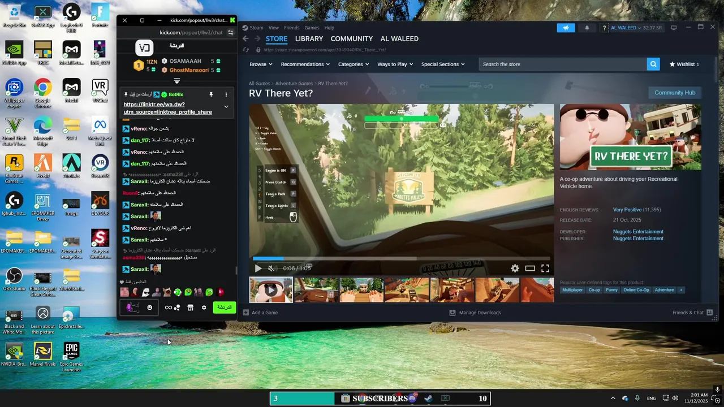Open the Wishlist
This screenshot has height=407, width=724.
(x=684, y=64)
